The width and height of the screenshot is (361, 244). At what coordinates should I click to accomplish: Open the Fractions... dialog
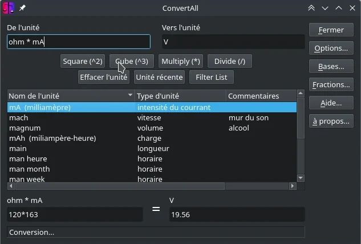(331, 84)
